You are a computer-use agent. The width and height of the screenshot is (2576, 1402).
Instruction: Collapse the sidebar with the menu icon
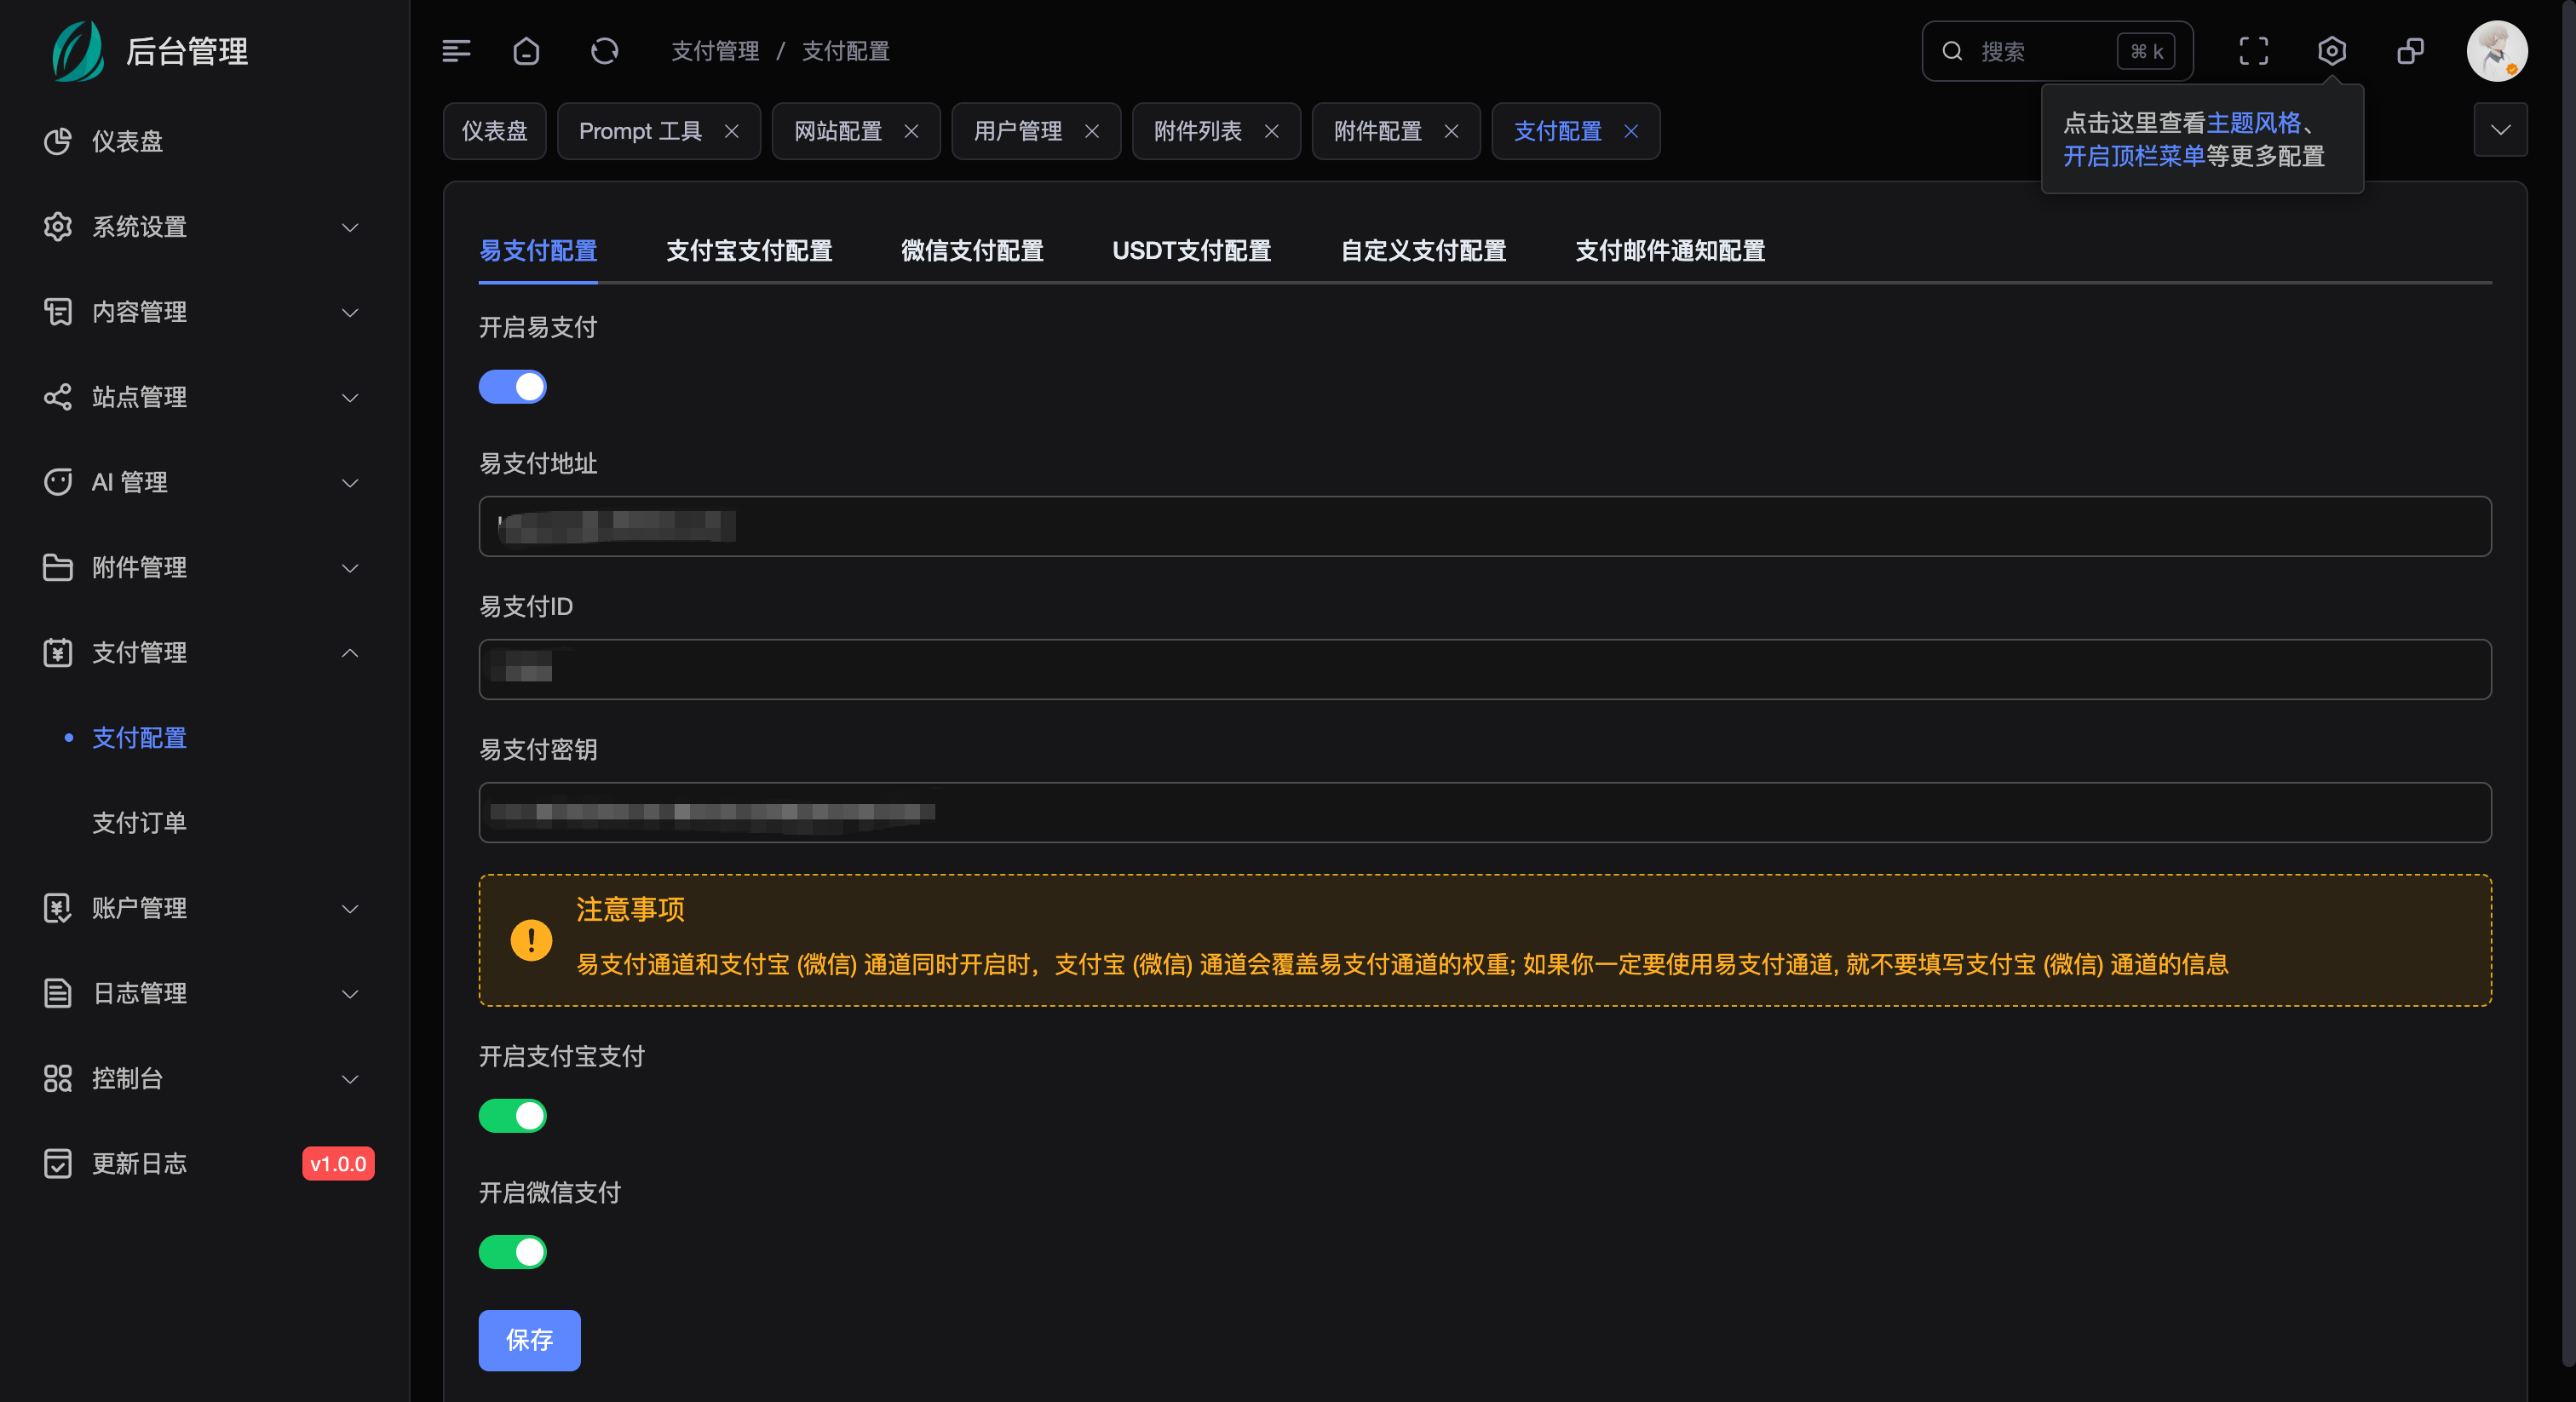(456, 51)
